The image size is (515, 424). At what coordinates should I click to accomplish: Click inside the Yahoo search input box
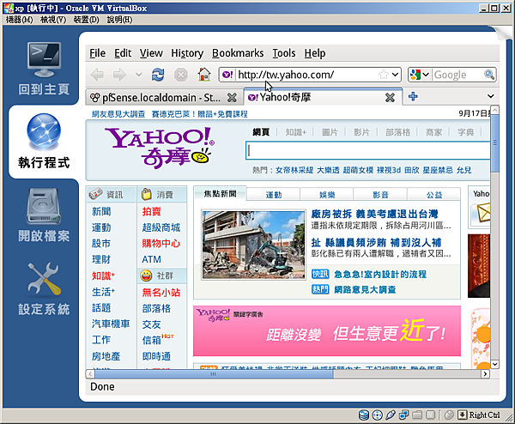368,150
